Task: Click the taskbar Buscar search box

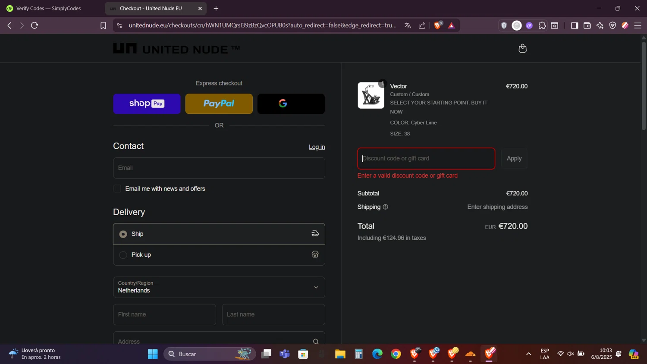Action: point(210,354)
